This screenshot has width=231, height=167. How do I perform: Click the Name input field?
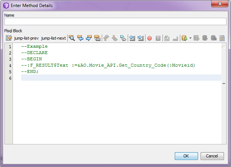tap(115, 21)
